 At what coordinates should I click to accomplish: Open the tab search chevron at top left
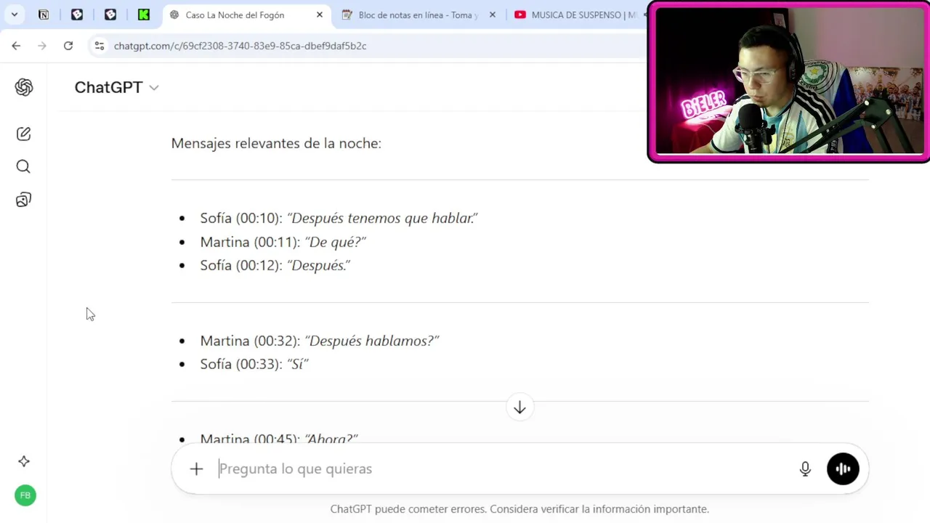[x=14, y=15]
